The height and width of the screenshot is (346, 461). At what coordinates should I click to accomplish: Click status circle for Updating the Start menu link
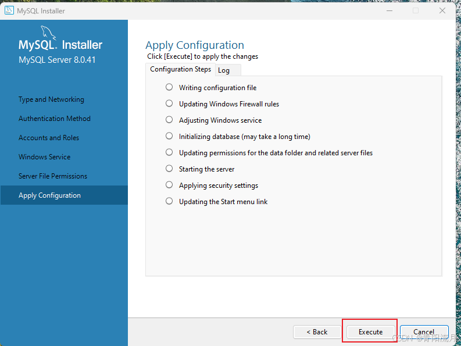pyautogui.click(x=169, y=201)
